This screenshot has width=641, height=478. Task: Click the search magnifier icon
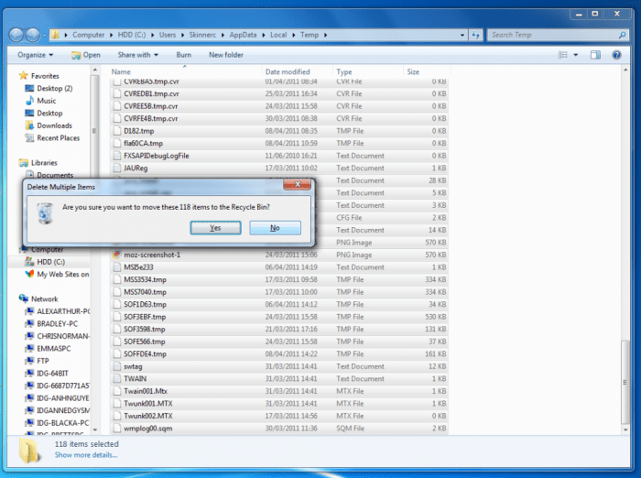click(622, 35)
